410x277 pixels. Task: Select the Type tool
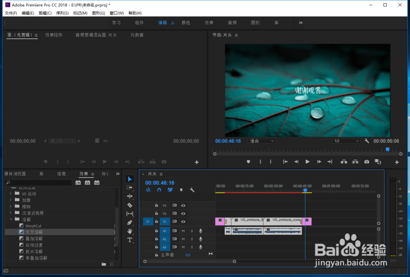(x=130, y=240)
